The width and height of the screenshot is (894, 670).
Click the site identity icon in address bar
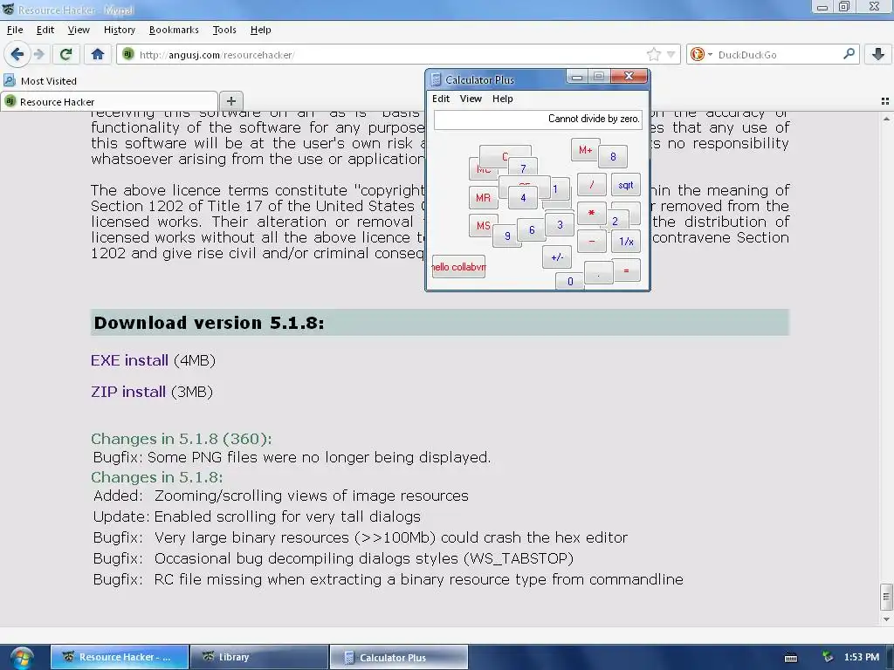127,54
